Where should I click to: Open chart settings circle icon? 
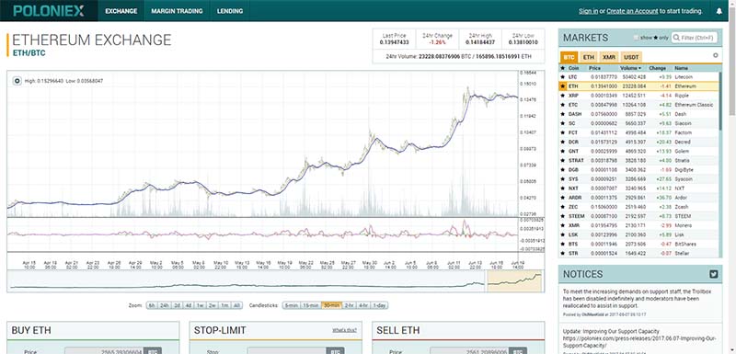click(x=17, y=81)
